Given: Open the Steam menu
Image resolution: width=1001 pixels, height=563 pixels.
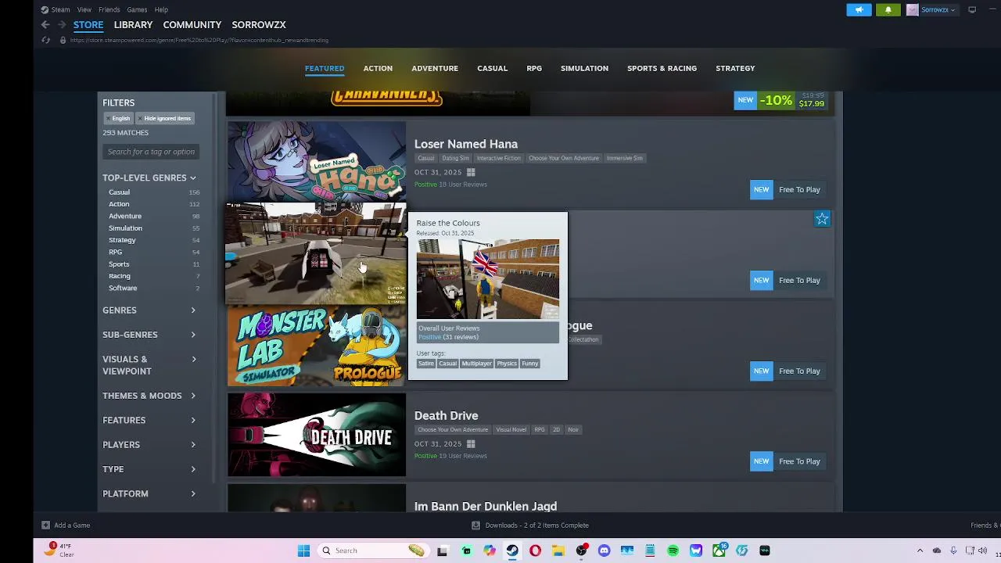Looking at the screenshot, I should click(x=60, y=10).
